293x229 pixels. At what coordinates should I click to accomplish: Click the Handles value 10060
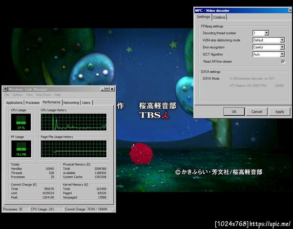click(50, 168)
